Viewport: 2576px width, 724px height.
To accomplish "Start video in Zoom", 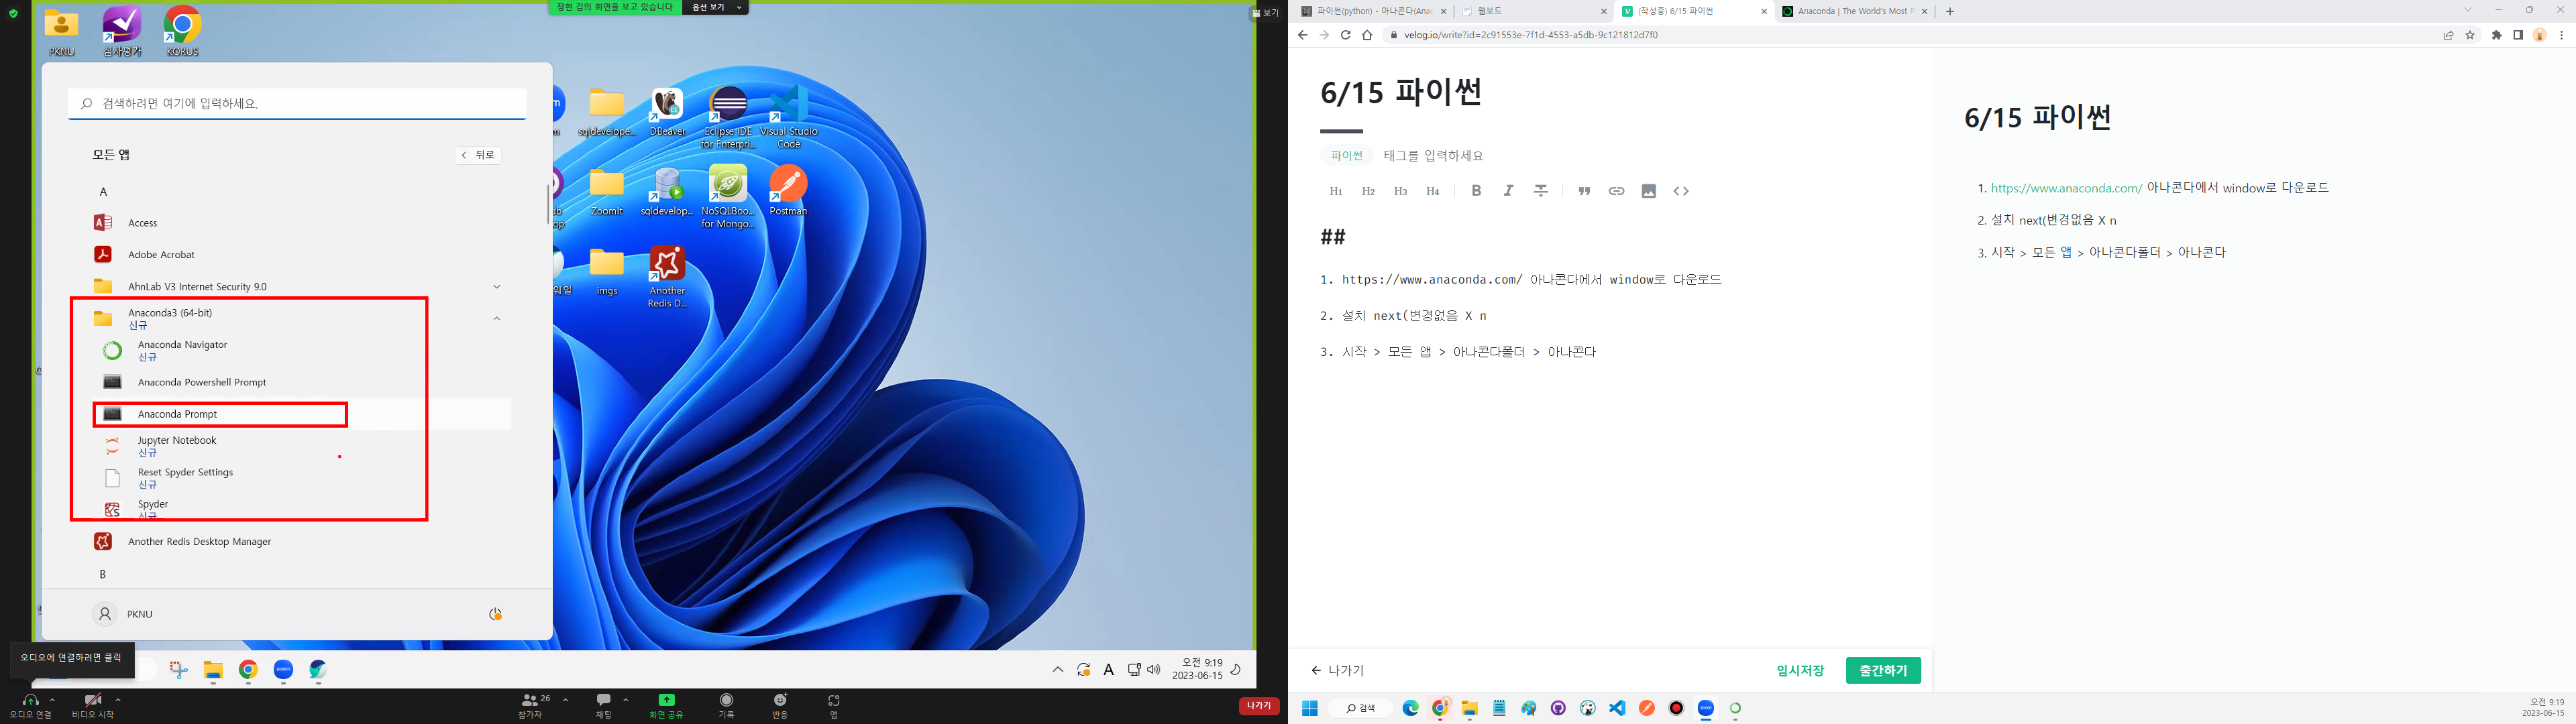I will [92, 706].
